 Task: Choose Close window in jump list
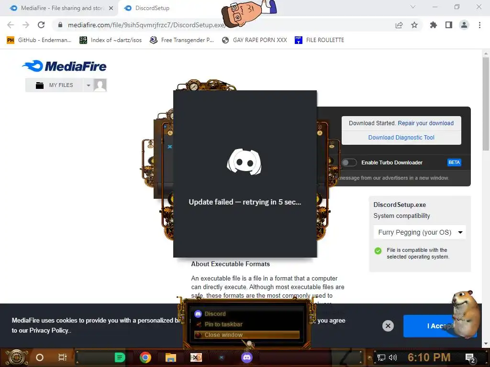(247, 335)
